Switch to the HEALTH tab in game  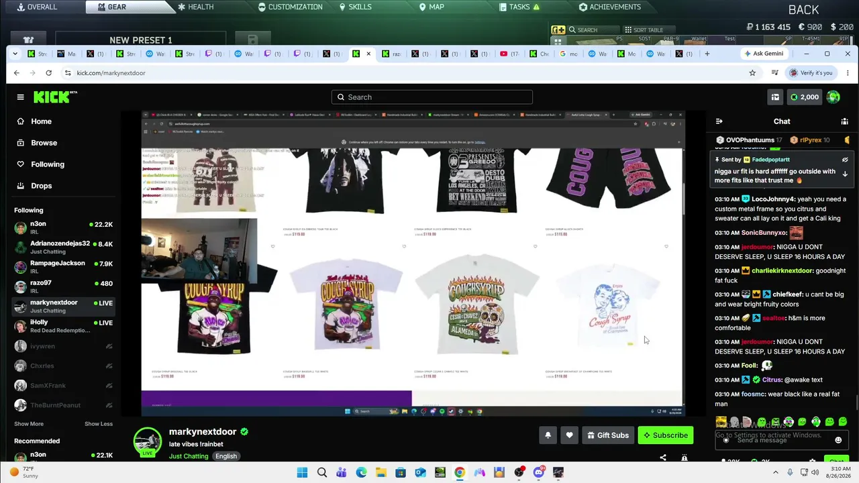(195, 7)
